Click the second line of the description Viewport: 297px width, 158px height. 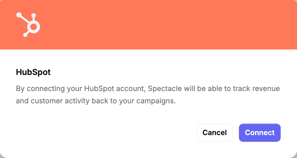click(96, 101)
